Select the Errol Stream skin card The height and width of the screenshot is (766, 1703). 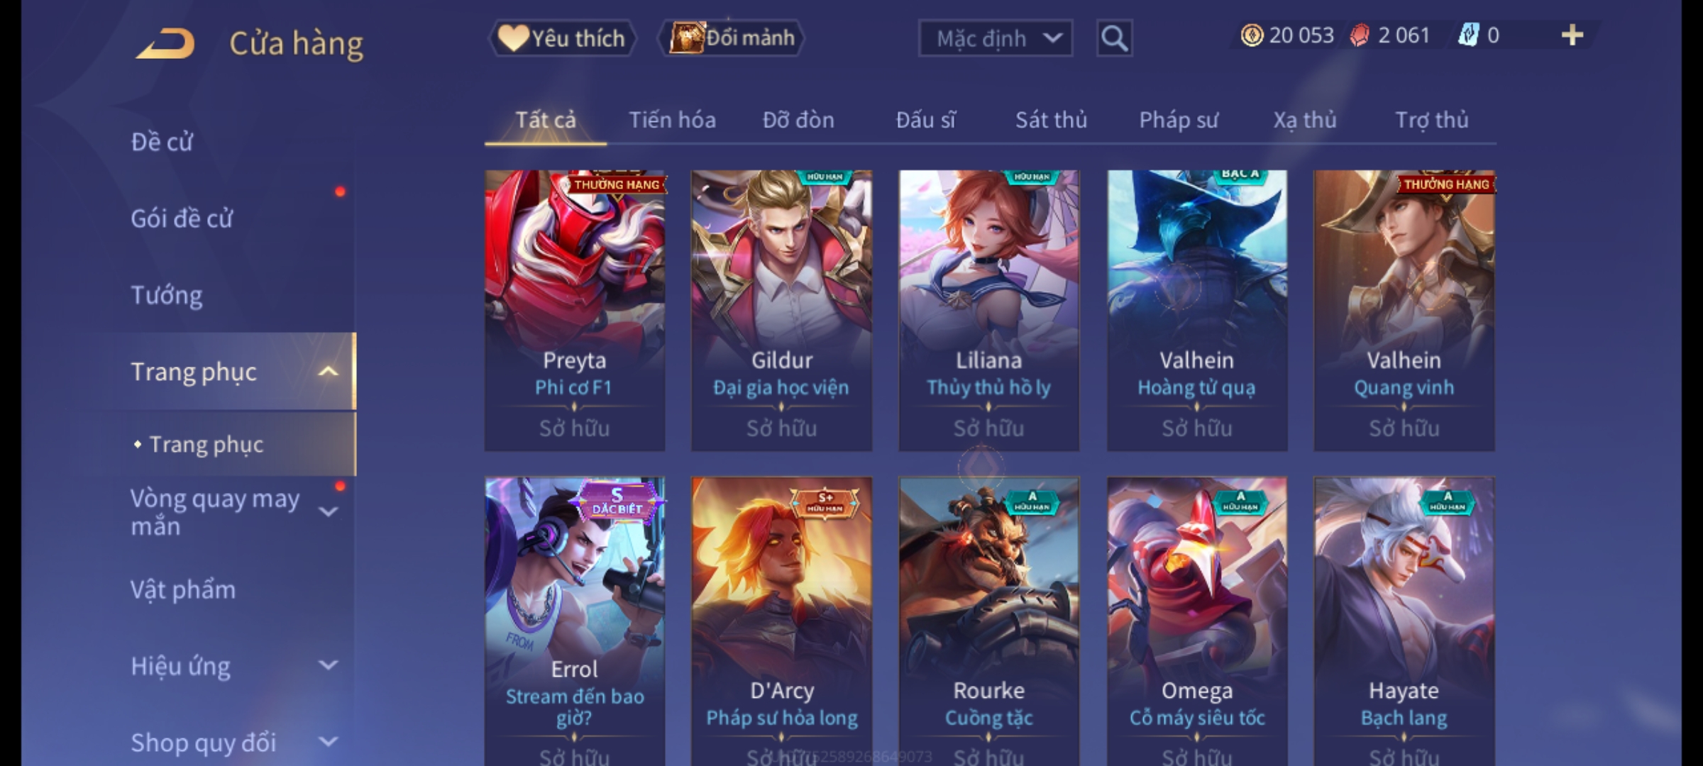click(575, 621)
